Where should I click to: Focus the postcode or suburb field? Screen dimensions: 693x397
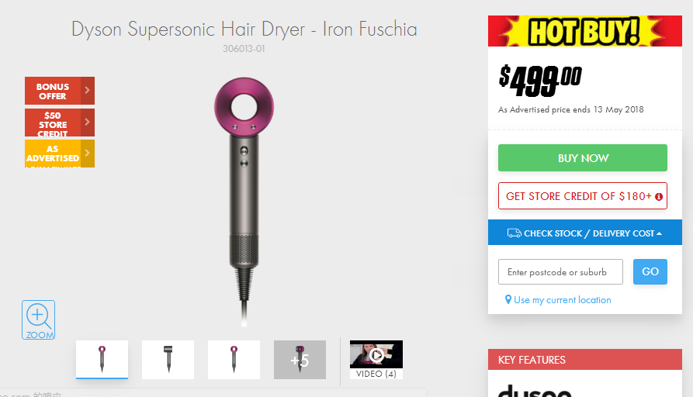click(x=560, y=272)
